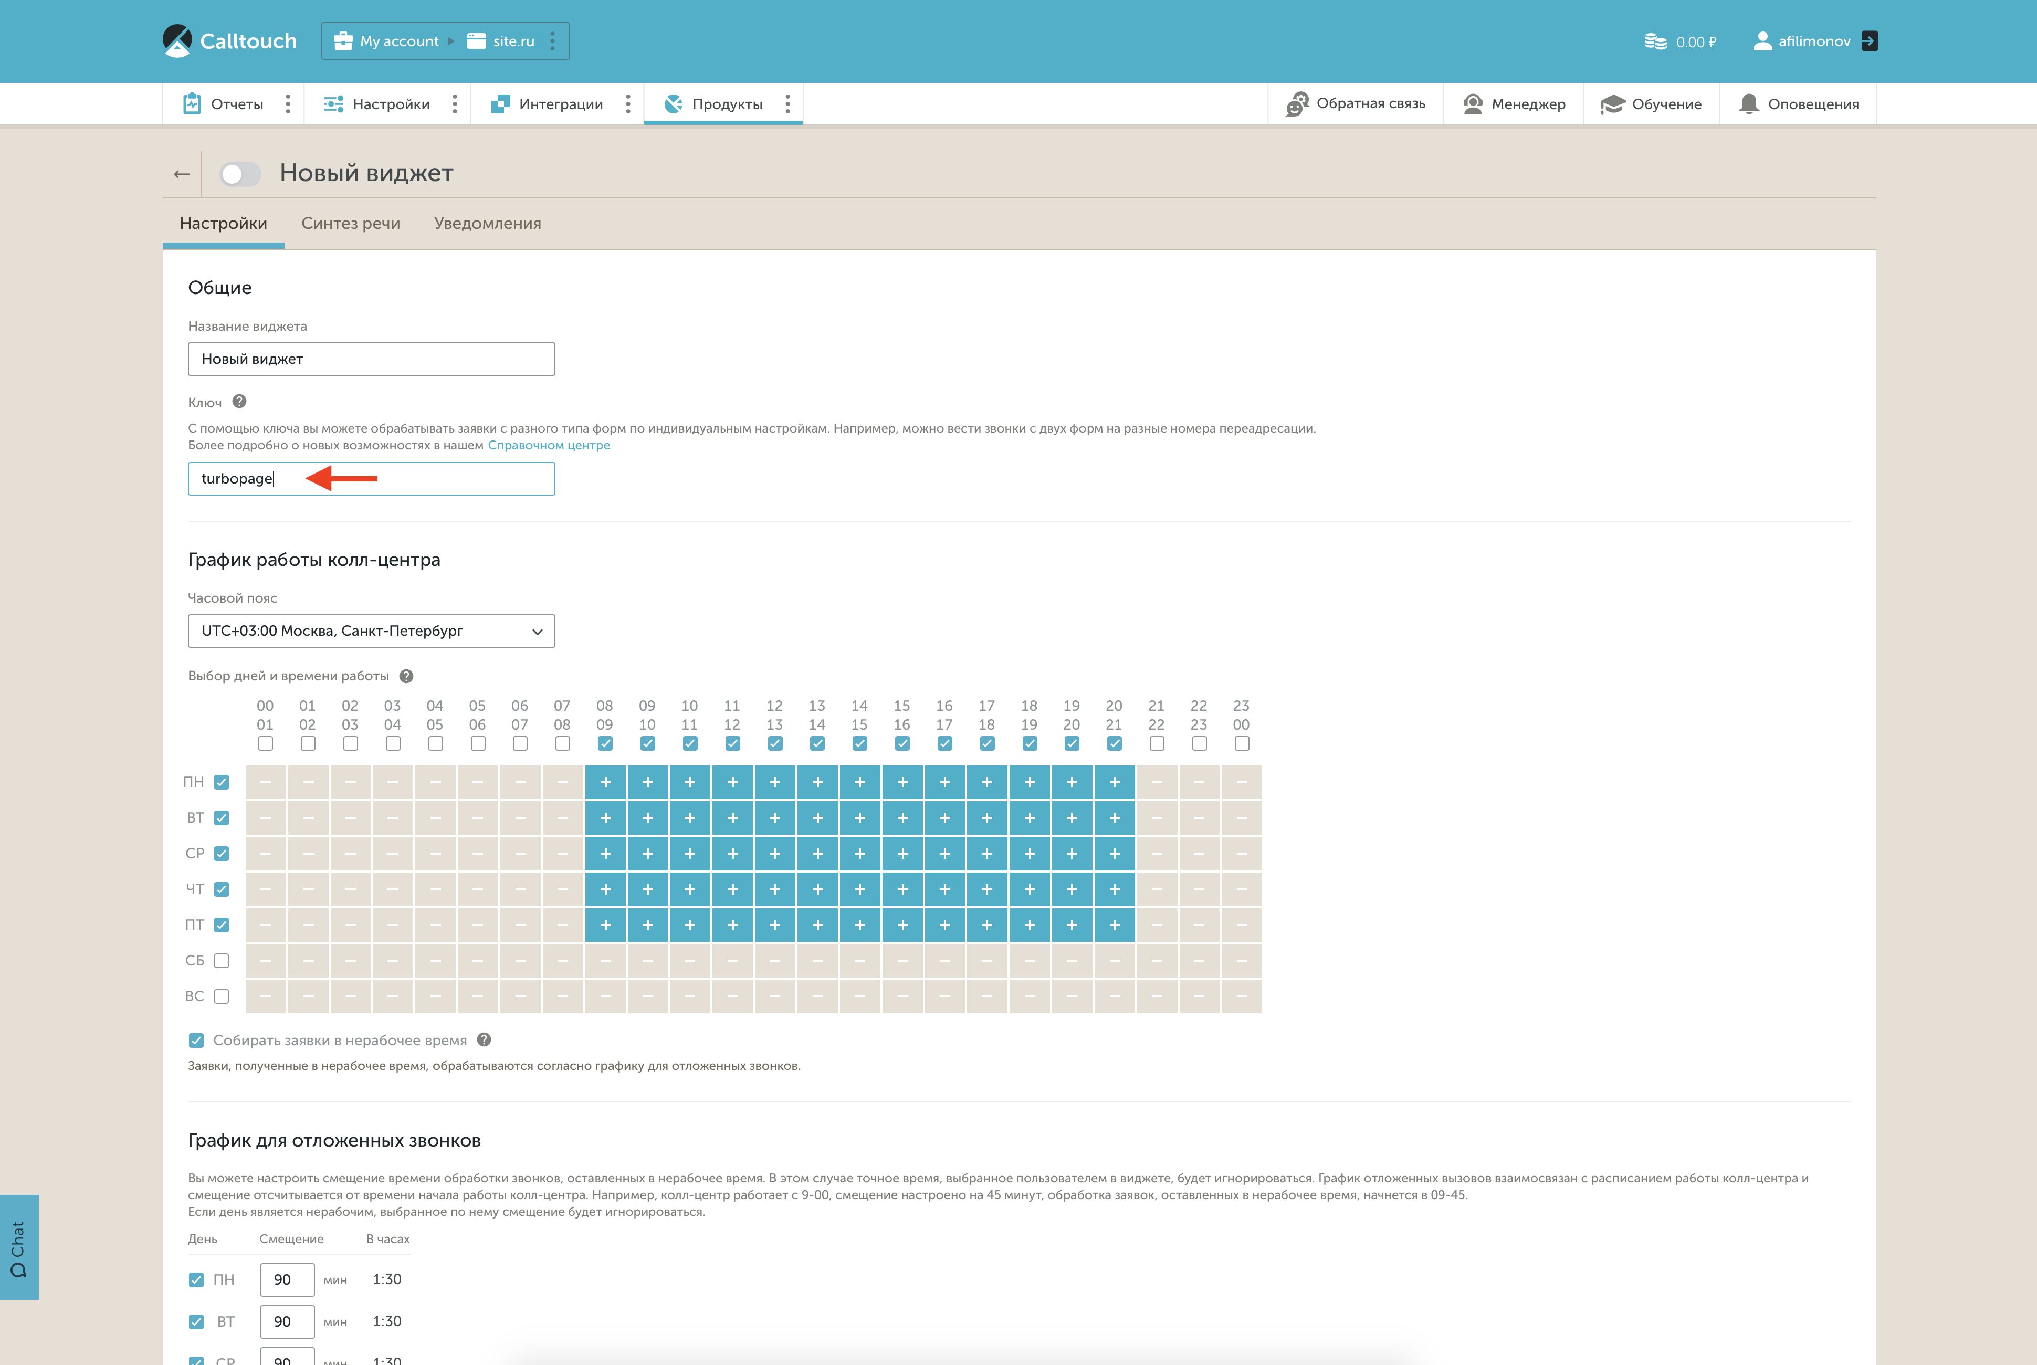Open Обратная связь feedback

click(x=1356, y=103)
